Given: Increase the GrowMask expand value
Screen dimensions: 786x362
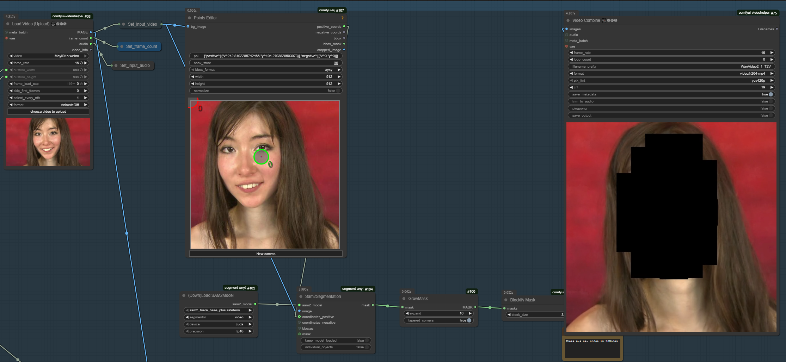Looking at the screenshot, I should pyautogui.click(x=470, y=313).
